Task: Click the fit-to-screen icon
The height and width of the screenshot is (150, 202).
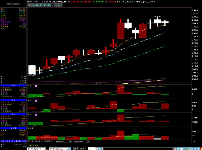Action: (195, 149)
